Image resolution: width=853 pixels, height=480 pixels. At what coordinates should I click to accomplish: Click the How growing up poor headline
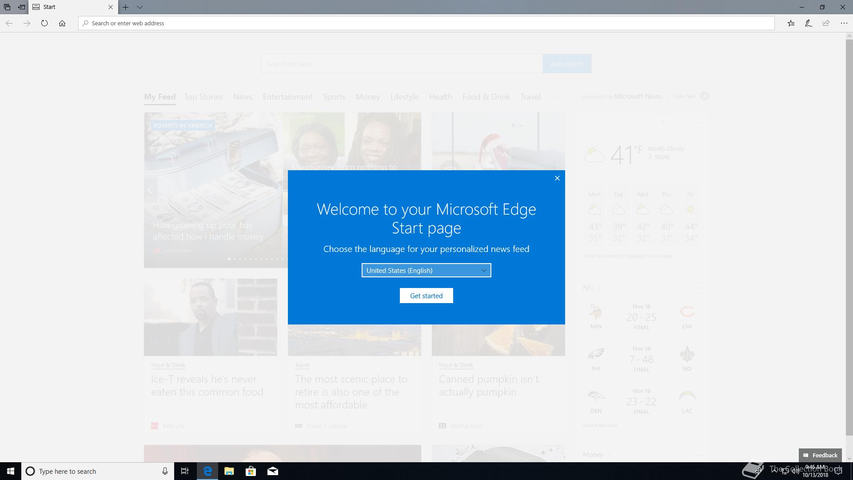point(208,231)
